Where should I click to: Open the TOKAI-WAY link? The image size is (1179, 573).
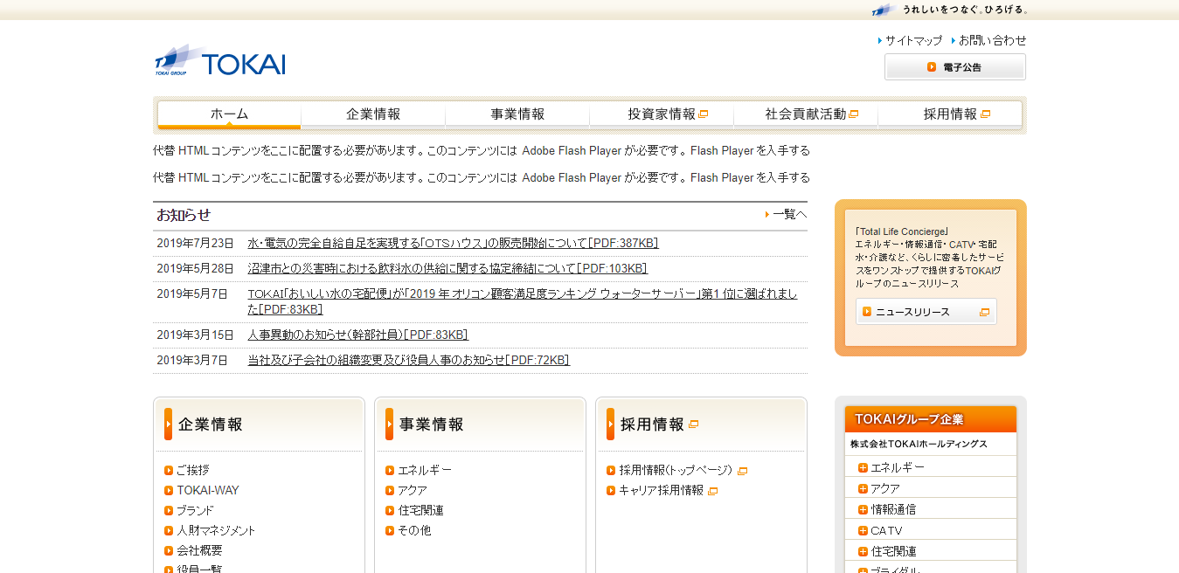[208, 490]
